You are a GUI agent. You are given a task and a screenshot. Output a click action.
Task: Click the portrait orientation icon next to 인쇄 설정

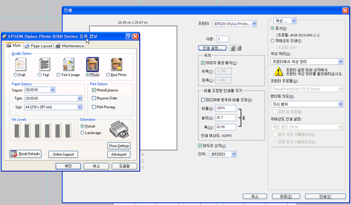[233, 48]
